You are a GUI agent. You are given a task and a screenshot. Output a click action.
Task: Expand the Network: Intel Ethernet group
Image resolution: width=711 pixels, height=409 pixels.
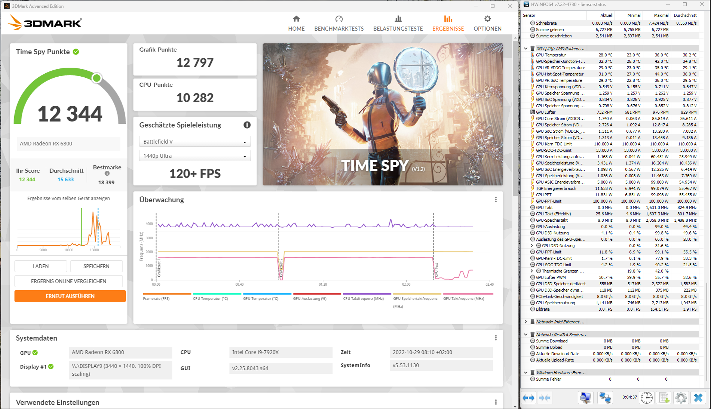(x=526, y=322)
